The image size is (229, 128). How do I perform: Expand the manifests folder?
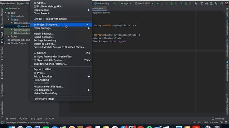click(x=9, y=16)
